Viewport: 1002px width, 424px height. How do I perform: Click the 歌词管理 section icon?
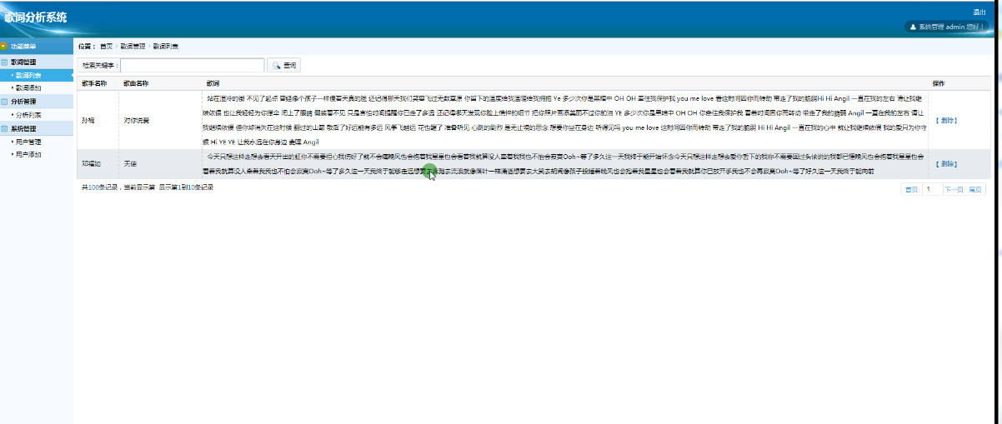(4, 62)
